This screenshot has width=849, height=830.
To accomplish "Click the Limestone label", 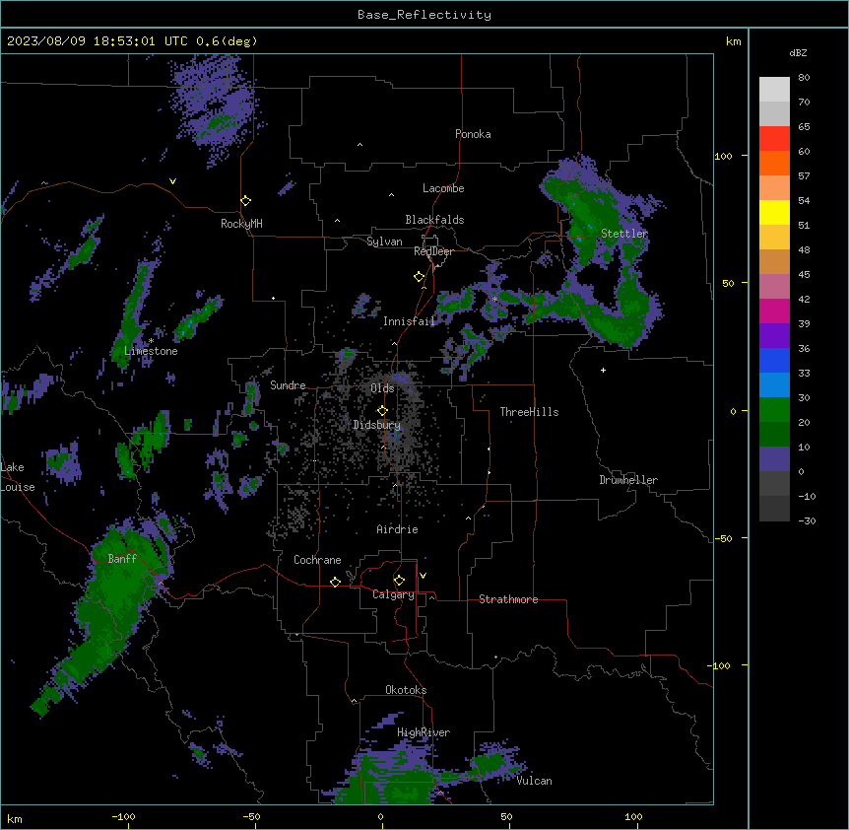I will [151, 351].
